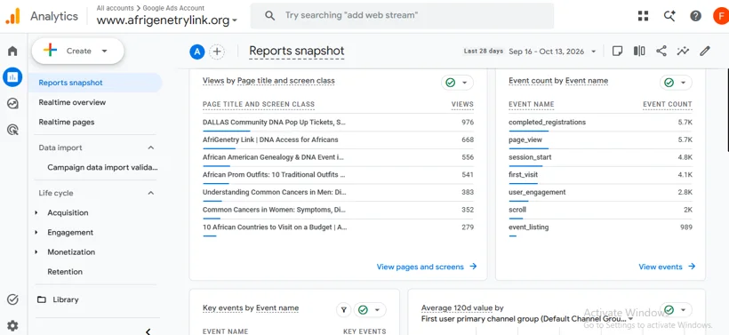The height and width of the screenshot is (335, 729).
Task: Click Google Ads Account breadcrumb
Action: 173,8
